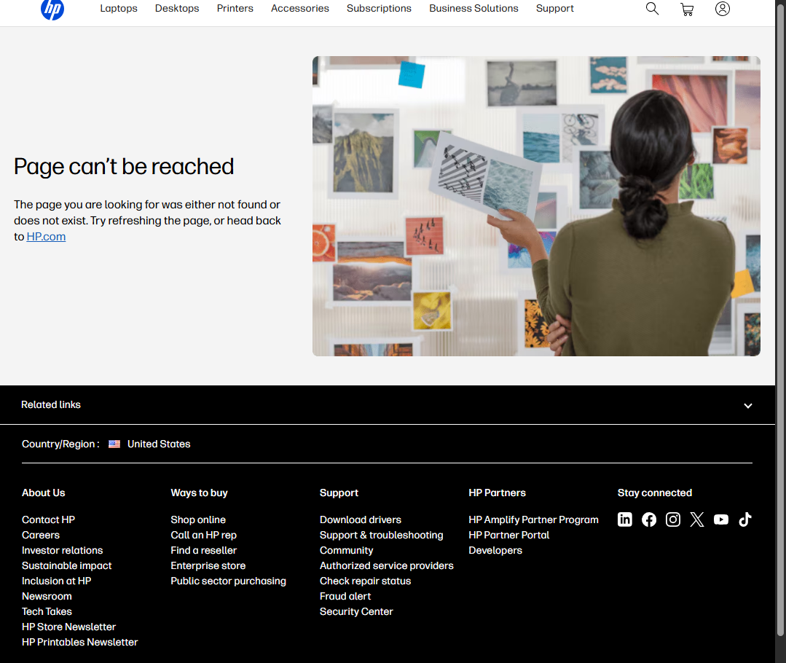Open Public sector purchasing link

coord(228,581)
